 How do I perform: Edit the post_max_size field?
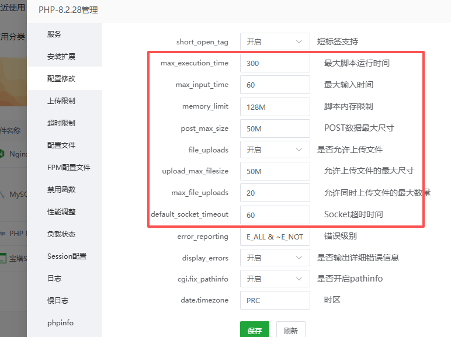(275, 128)
